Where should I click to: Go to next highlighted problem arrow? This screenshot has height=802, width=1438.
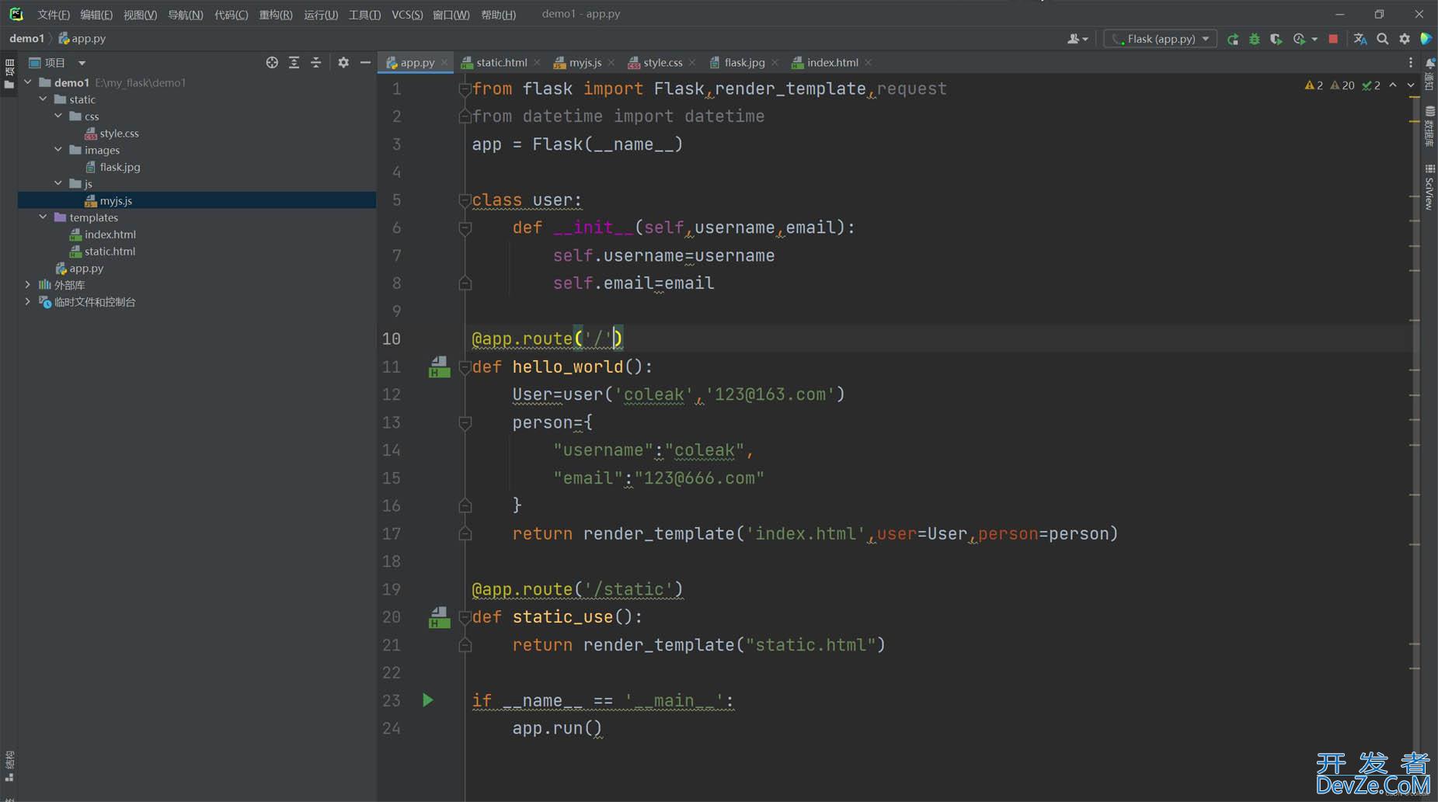coord(1411,85)
